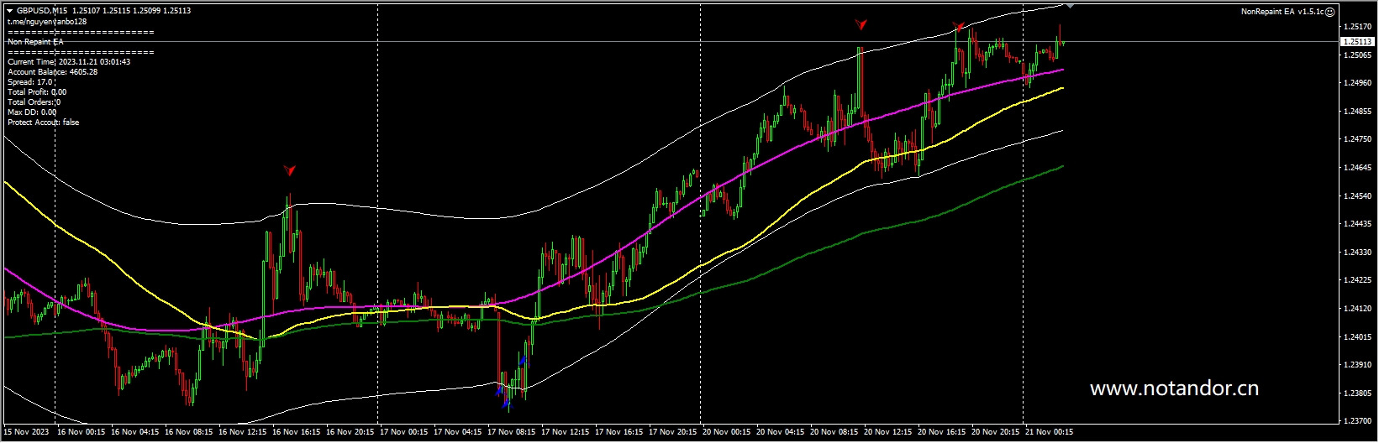Click the 17 Nov 04:15 time label
The height and width of the screenshot is (443, 1379).
(458, 432)
